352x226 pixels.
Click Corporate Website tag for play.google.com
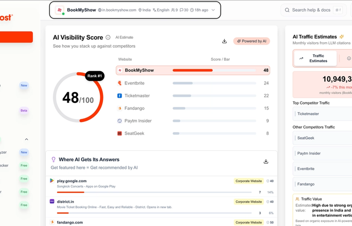249,181
